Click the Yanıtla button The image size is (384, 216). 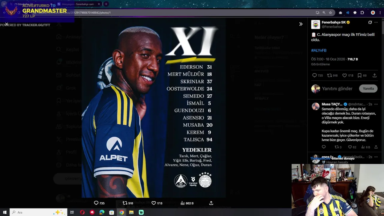click(x=368, y=88)
